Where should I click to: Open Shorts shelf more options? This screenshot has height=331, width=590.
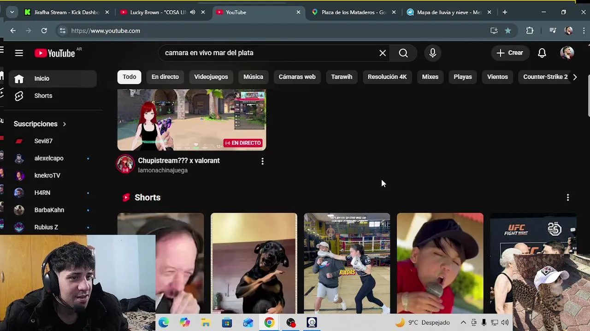pyautogui.click(x=568, y=197)
